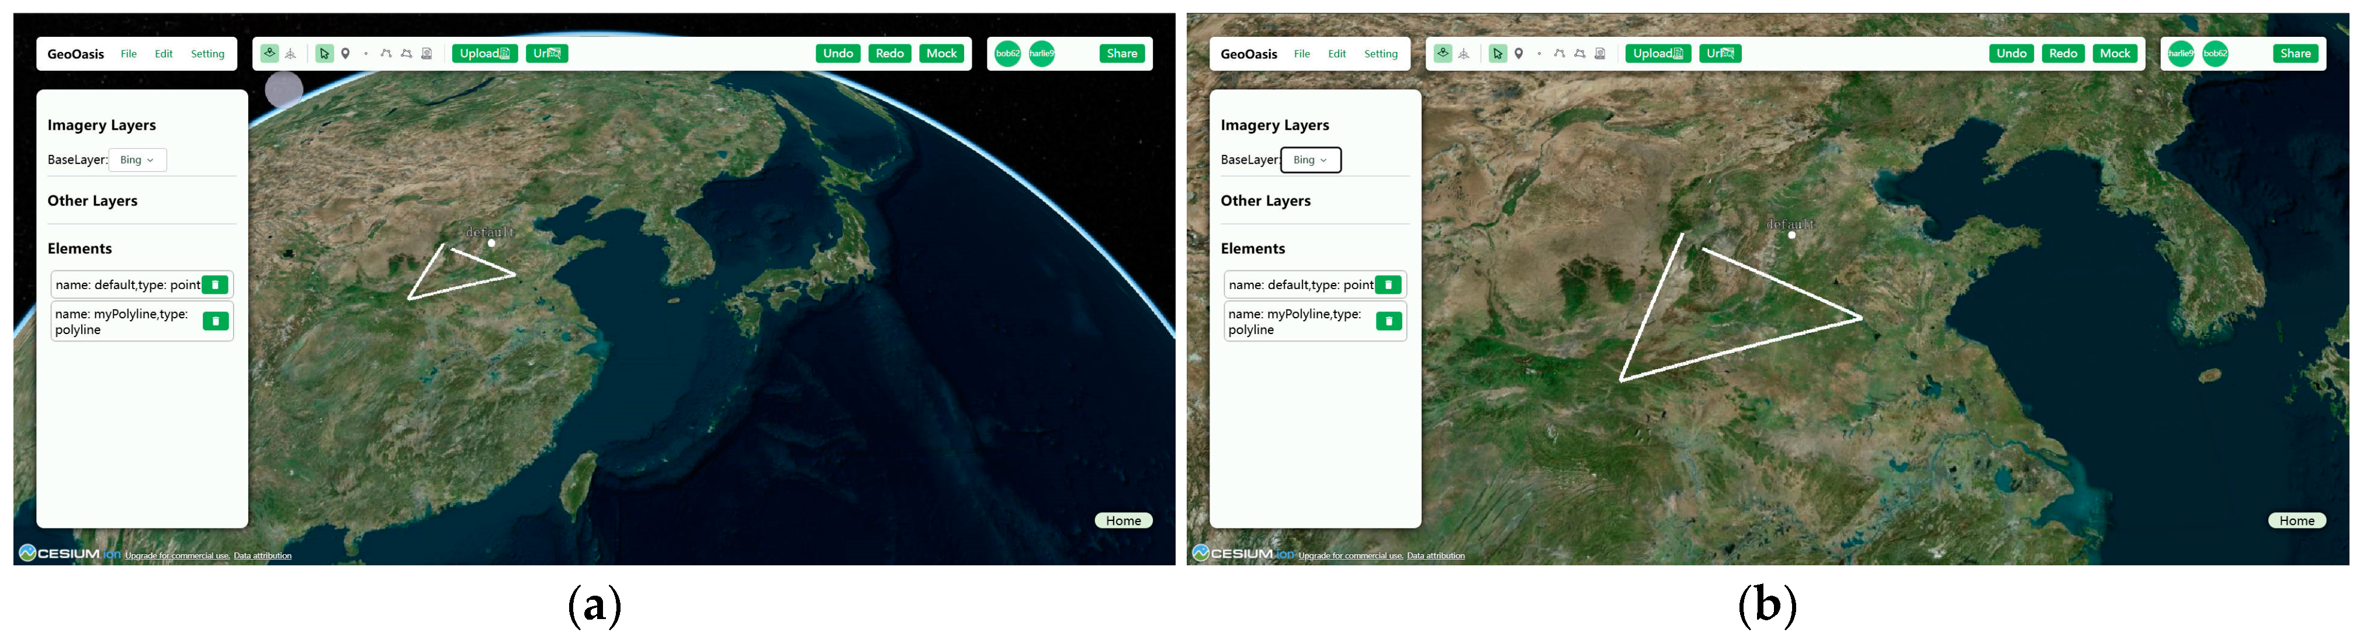
Task: Open the Edit menu in panel (a)
Action: [163, 54]
